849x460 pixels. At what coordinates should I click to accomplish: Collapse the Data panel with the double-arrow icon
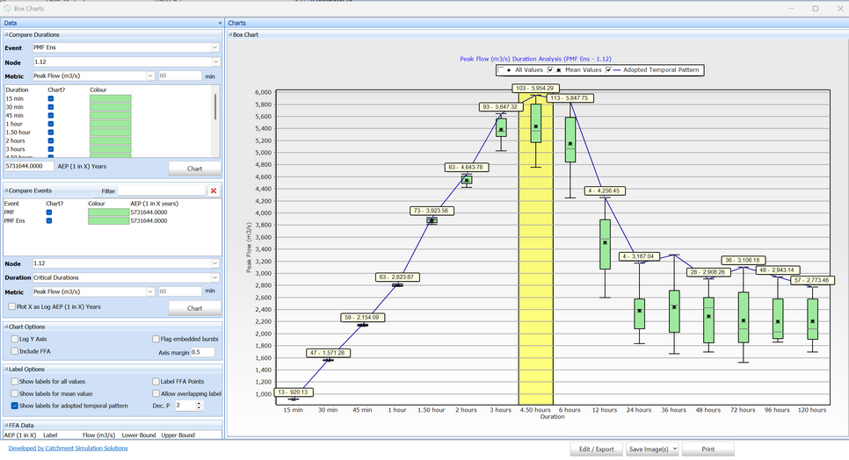(220, 23)
